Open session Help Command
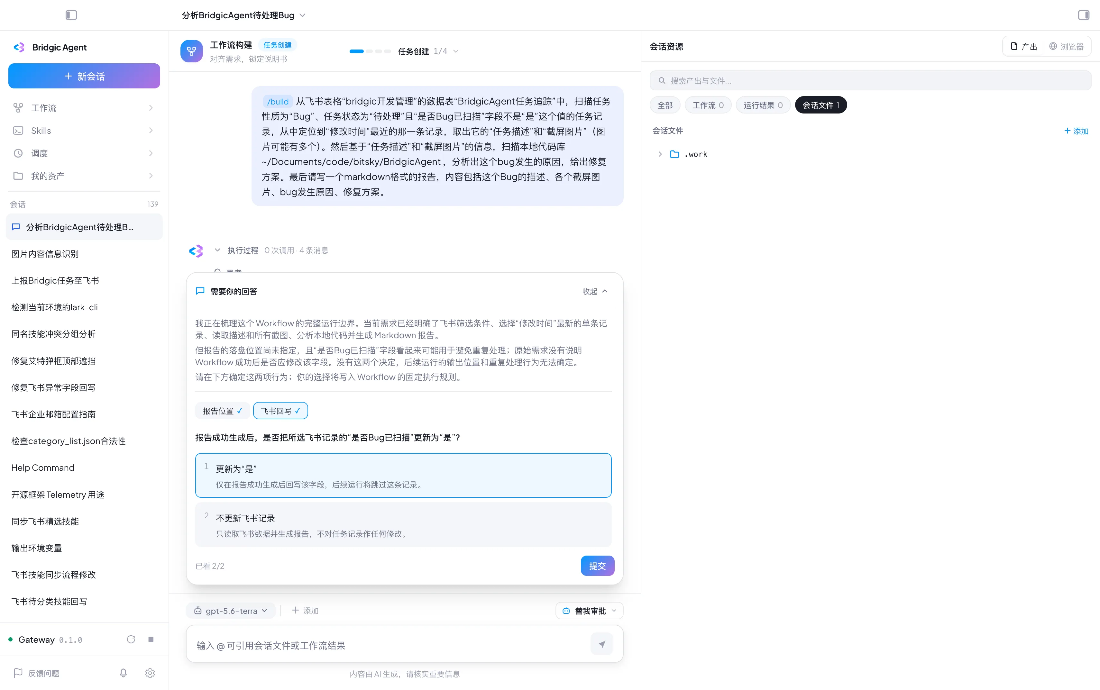Image resolution: width=1100 pixels, height=690 pixels. (84, 468)
